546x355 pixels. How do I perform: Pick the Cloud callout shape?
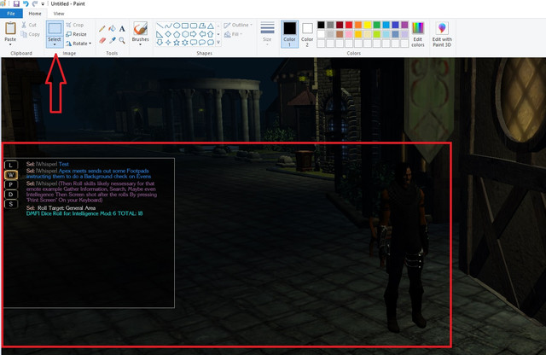pyautogui.click(x=211, y=43)
